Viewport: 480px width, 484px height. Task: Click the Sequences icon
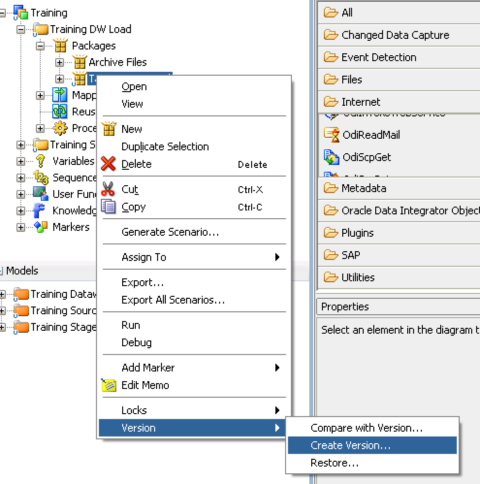41,177
